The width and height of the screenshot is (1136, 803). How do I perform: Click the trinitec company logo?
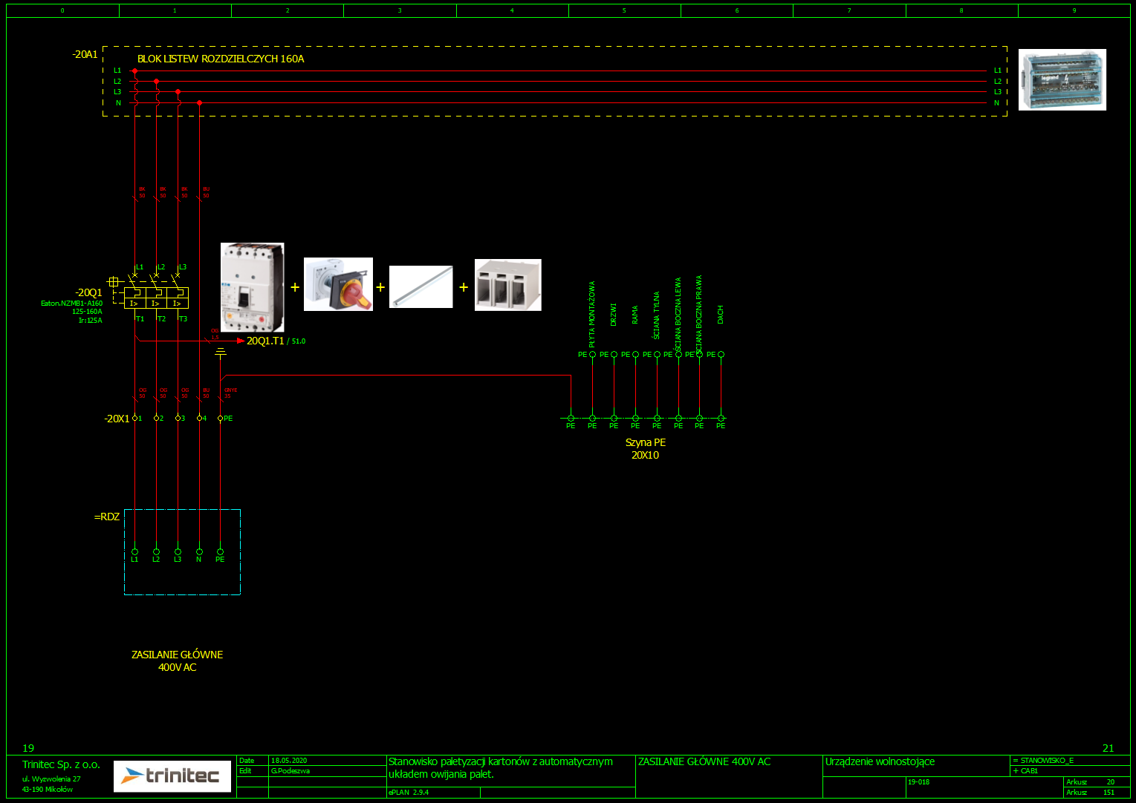(x=172, y=776)
